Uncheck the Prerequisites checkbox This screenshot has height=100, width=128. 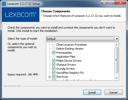pyautogui.click(x=54, y=53)
